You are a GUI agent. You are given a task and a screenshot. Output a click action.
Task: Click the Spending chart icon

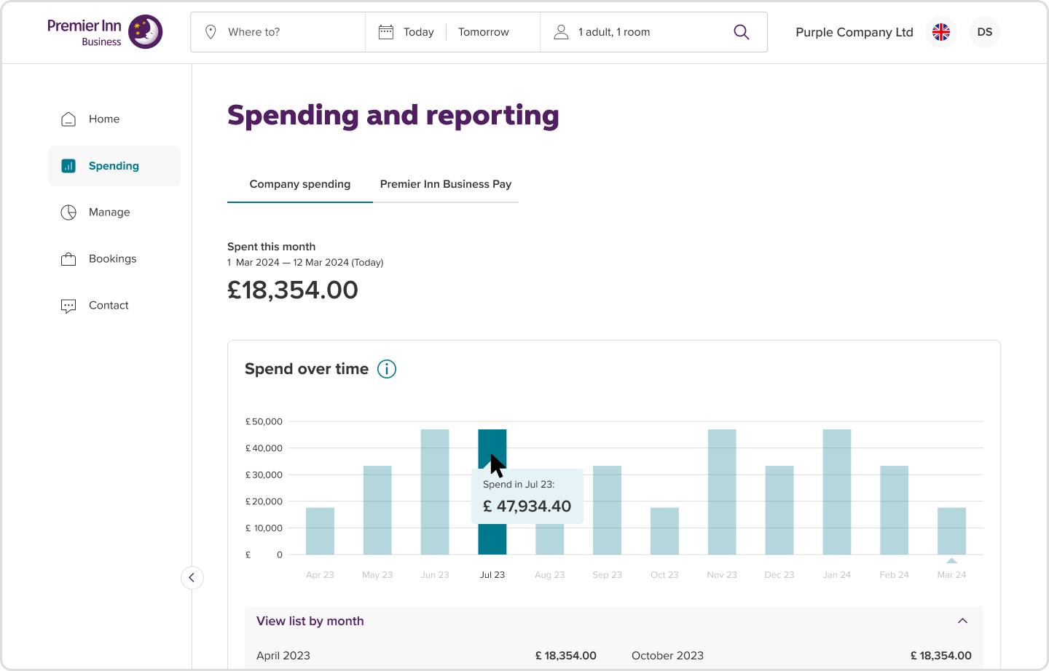tap(68, 166)
